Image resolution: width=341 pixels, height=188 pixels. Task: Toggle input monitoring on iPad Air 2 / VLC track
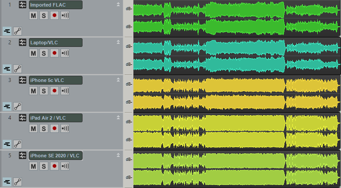65,128
